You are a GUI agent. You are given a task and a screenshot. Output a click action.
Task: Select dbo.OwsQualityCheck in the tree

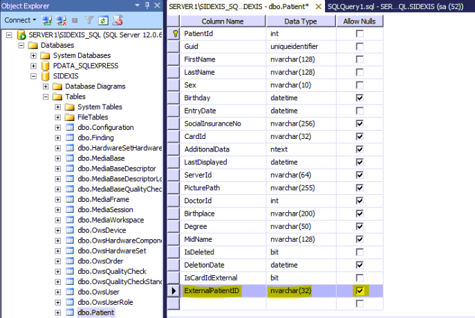112,272
